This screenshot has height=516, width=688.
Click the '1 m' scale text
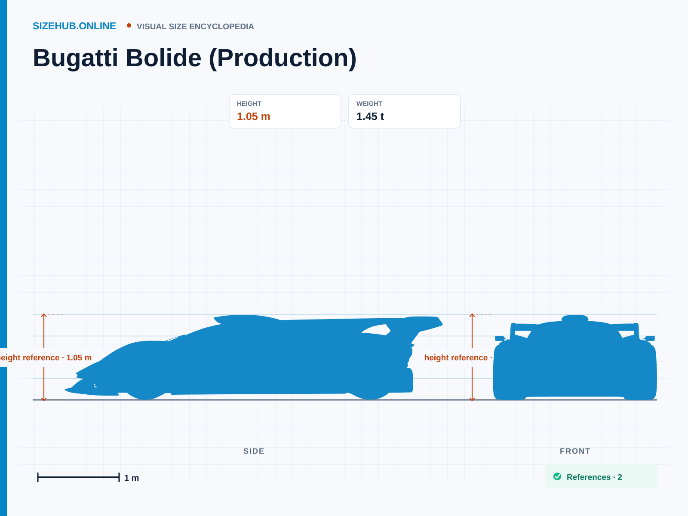[132, 478]
